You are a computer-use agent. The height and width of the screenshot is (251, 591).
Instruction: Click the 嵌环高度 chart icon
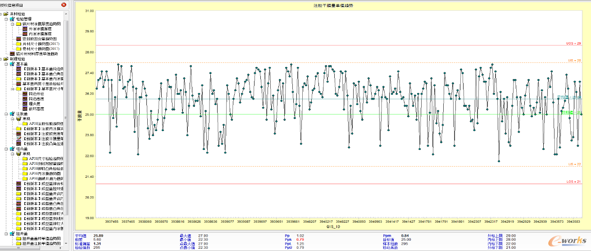(25, 108)
